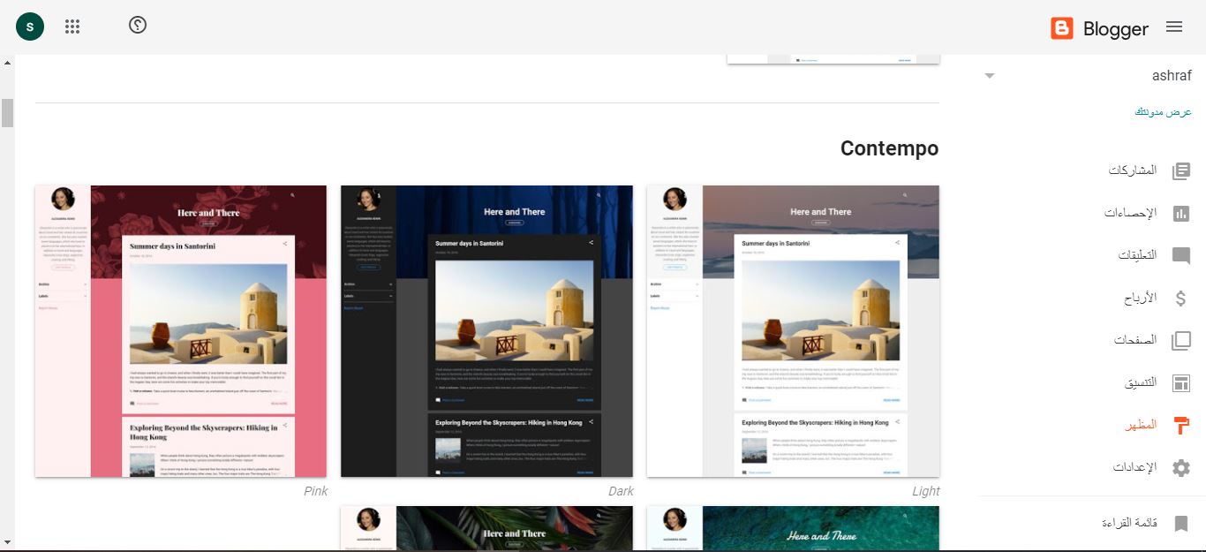Screen dimensions: 1206x552
Task: Expand the blog selector arrow beside ashraf
Action: (x=990, y=76)
